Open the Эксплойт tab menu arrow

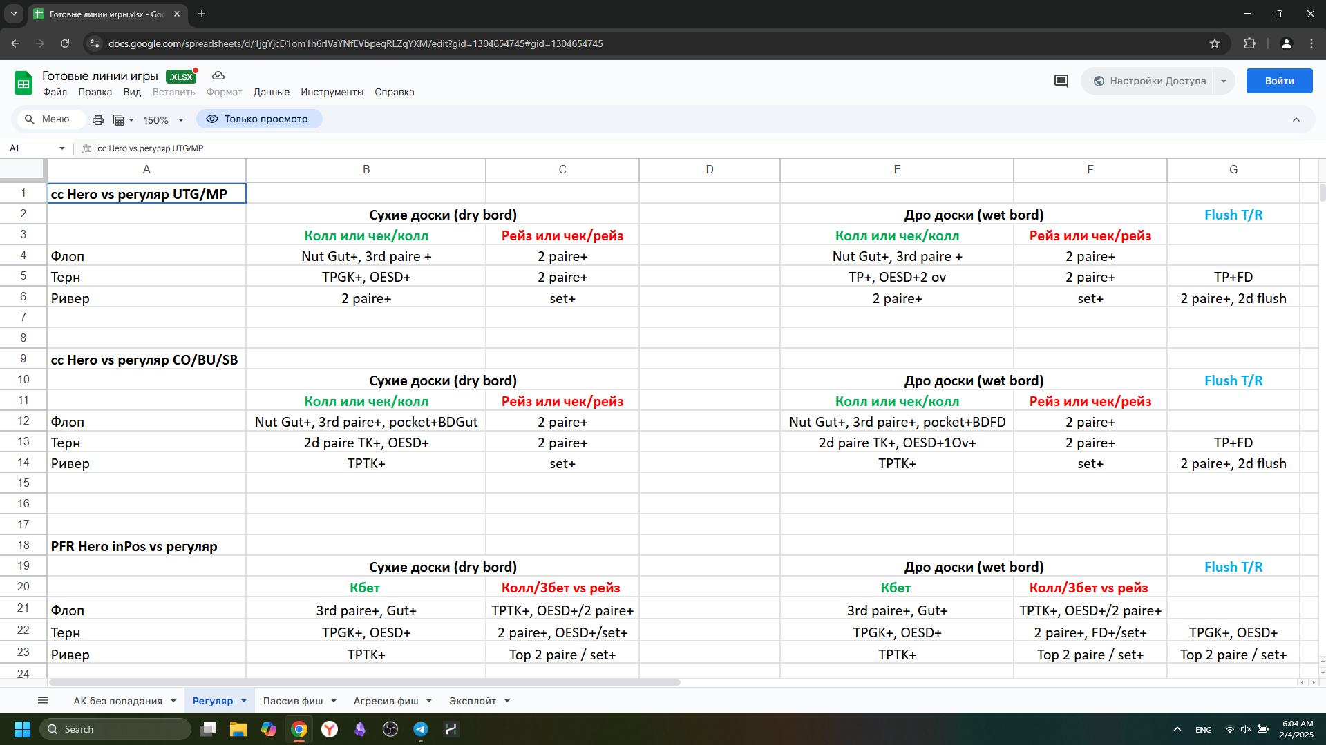(507, 701)
